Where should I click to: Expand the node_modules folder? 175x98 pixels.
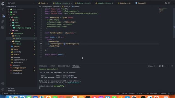point(9,9)
